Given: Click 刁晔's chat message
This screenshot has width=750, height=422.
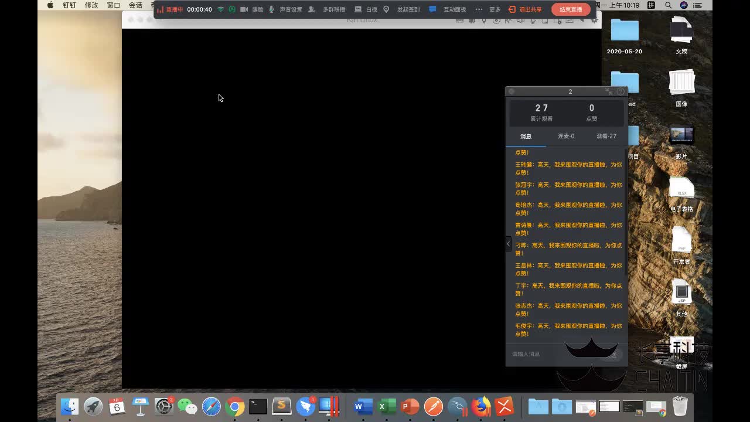Looking at the screenshot, I should pyautogui.click(x=568, y=249).
